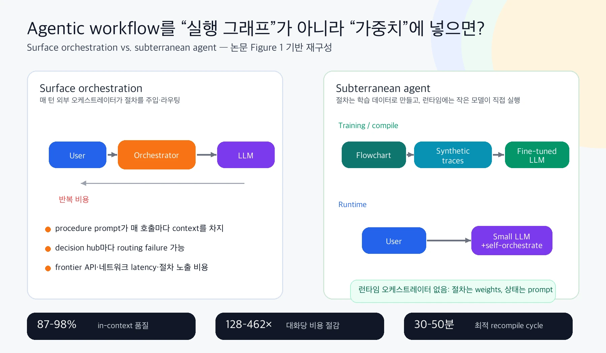606x353 pixels.
Task: Select the Small LLM +self-orchestrate box
Action: pyautogui.click(x=512, y=241)
